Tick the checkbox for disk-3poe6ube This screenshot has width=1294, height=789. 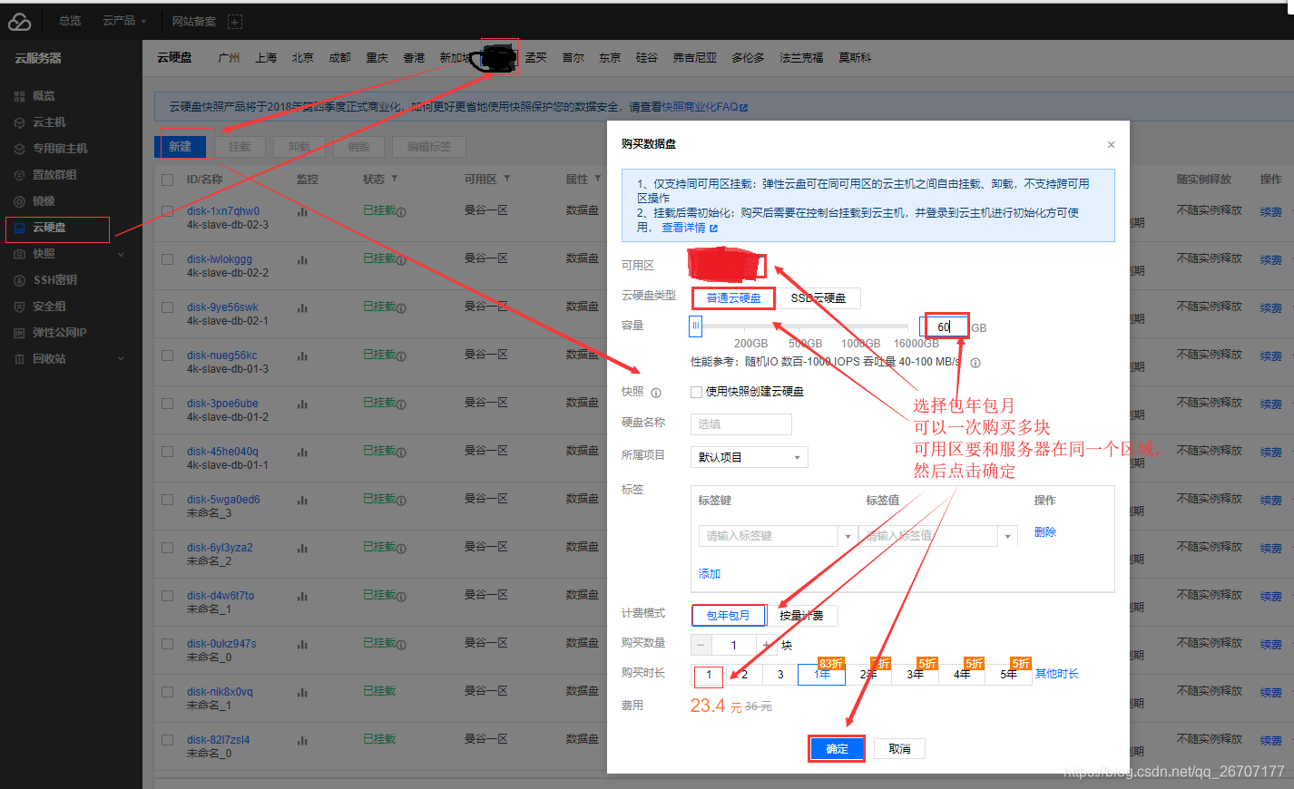click(x=167, y=404)
